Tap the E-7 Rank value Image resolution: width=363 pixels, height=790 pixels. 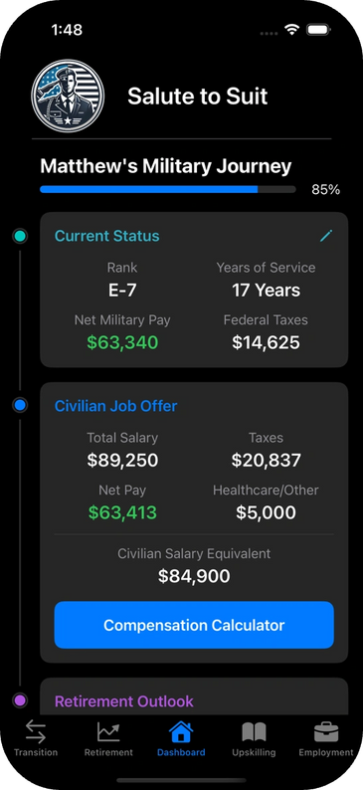pos(122,291)
